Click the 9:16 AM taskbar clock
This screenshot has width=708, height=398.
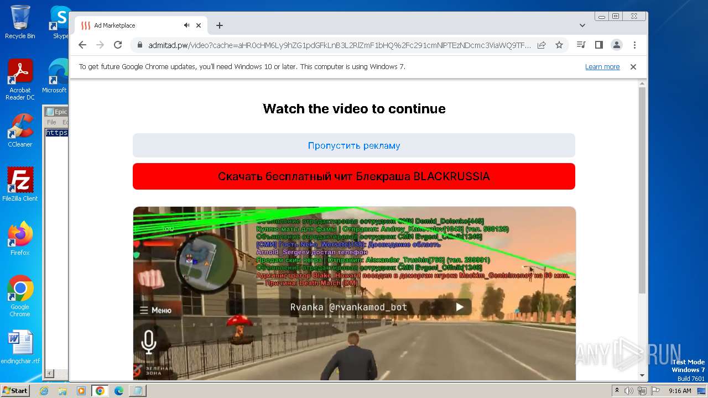[x=680, y=391]
